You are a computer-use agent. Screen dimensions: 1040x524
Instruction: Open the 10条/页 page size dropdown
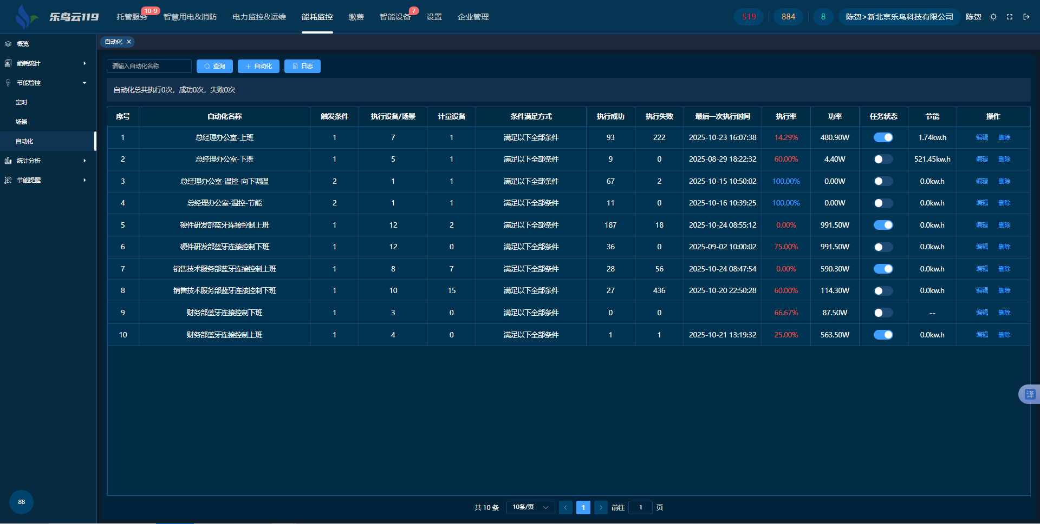tap(530, 507)
